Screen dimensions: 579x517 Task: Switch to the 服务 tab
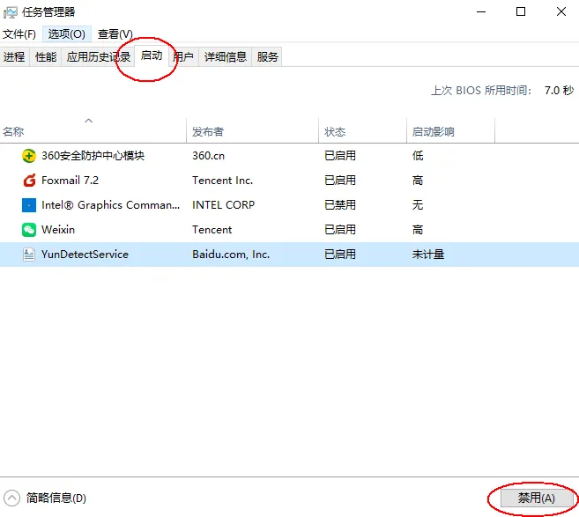coord(267,57)
